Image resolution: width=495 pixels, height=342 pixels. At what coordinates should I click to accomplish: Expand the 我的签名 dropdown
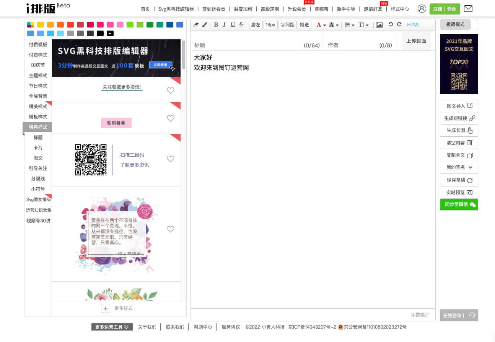[459, 167]
